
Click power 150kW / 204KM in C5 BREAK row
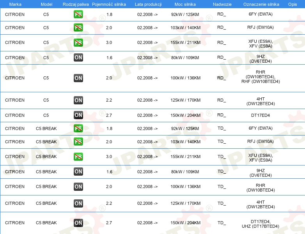185,223
